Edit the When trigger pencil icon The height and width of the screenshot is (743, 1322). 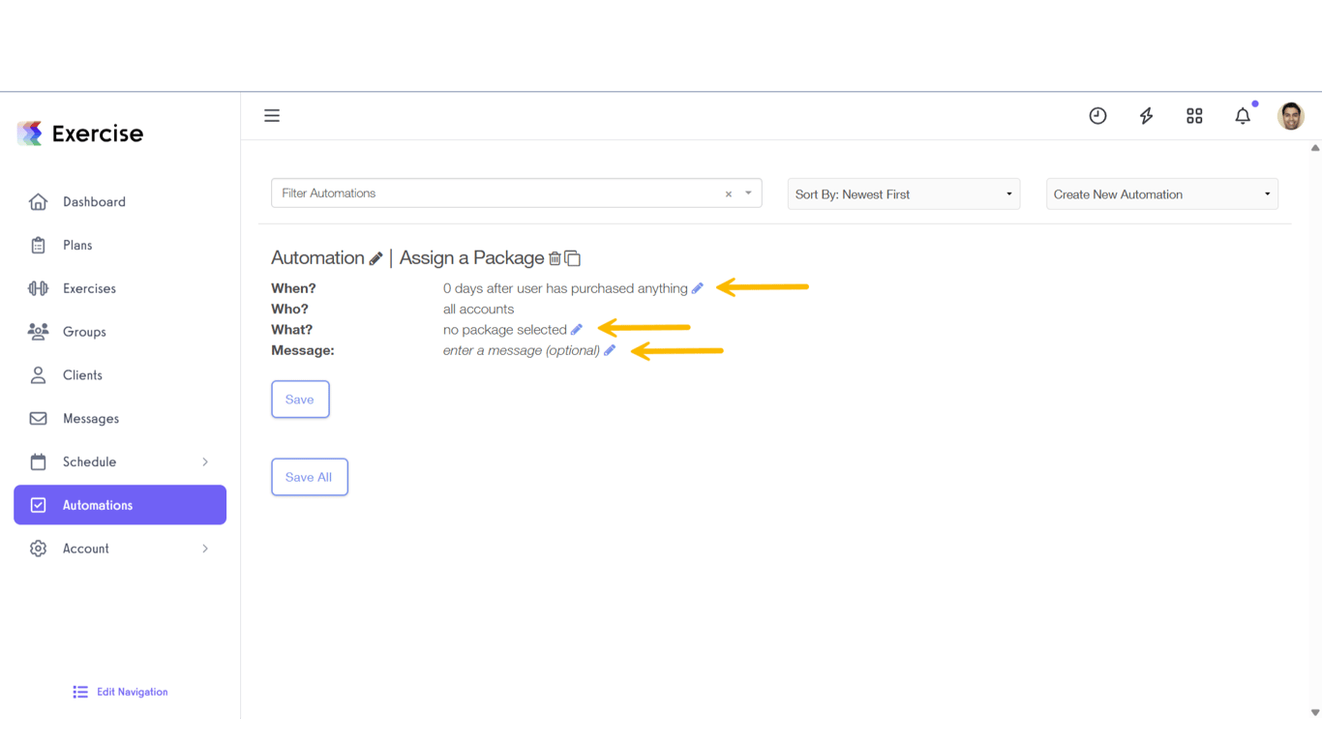tap(698, 288)
